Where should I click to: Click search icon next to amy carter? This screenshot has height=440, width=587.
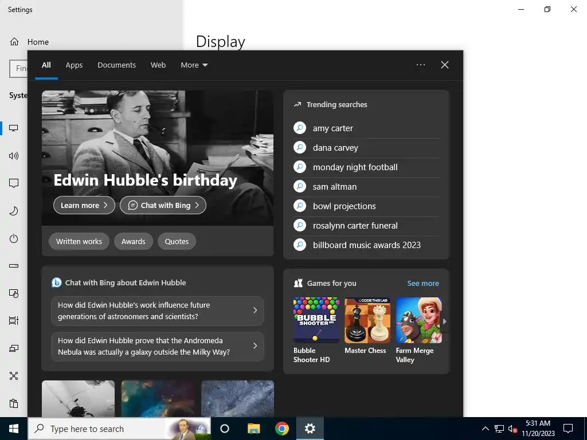(300, 128)
